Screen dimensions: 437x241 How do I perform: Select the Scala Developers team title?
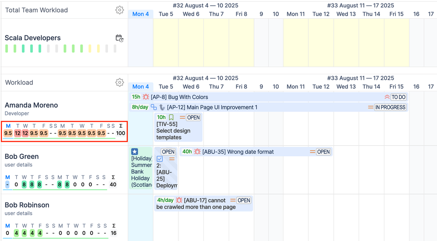coord(33,38)
